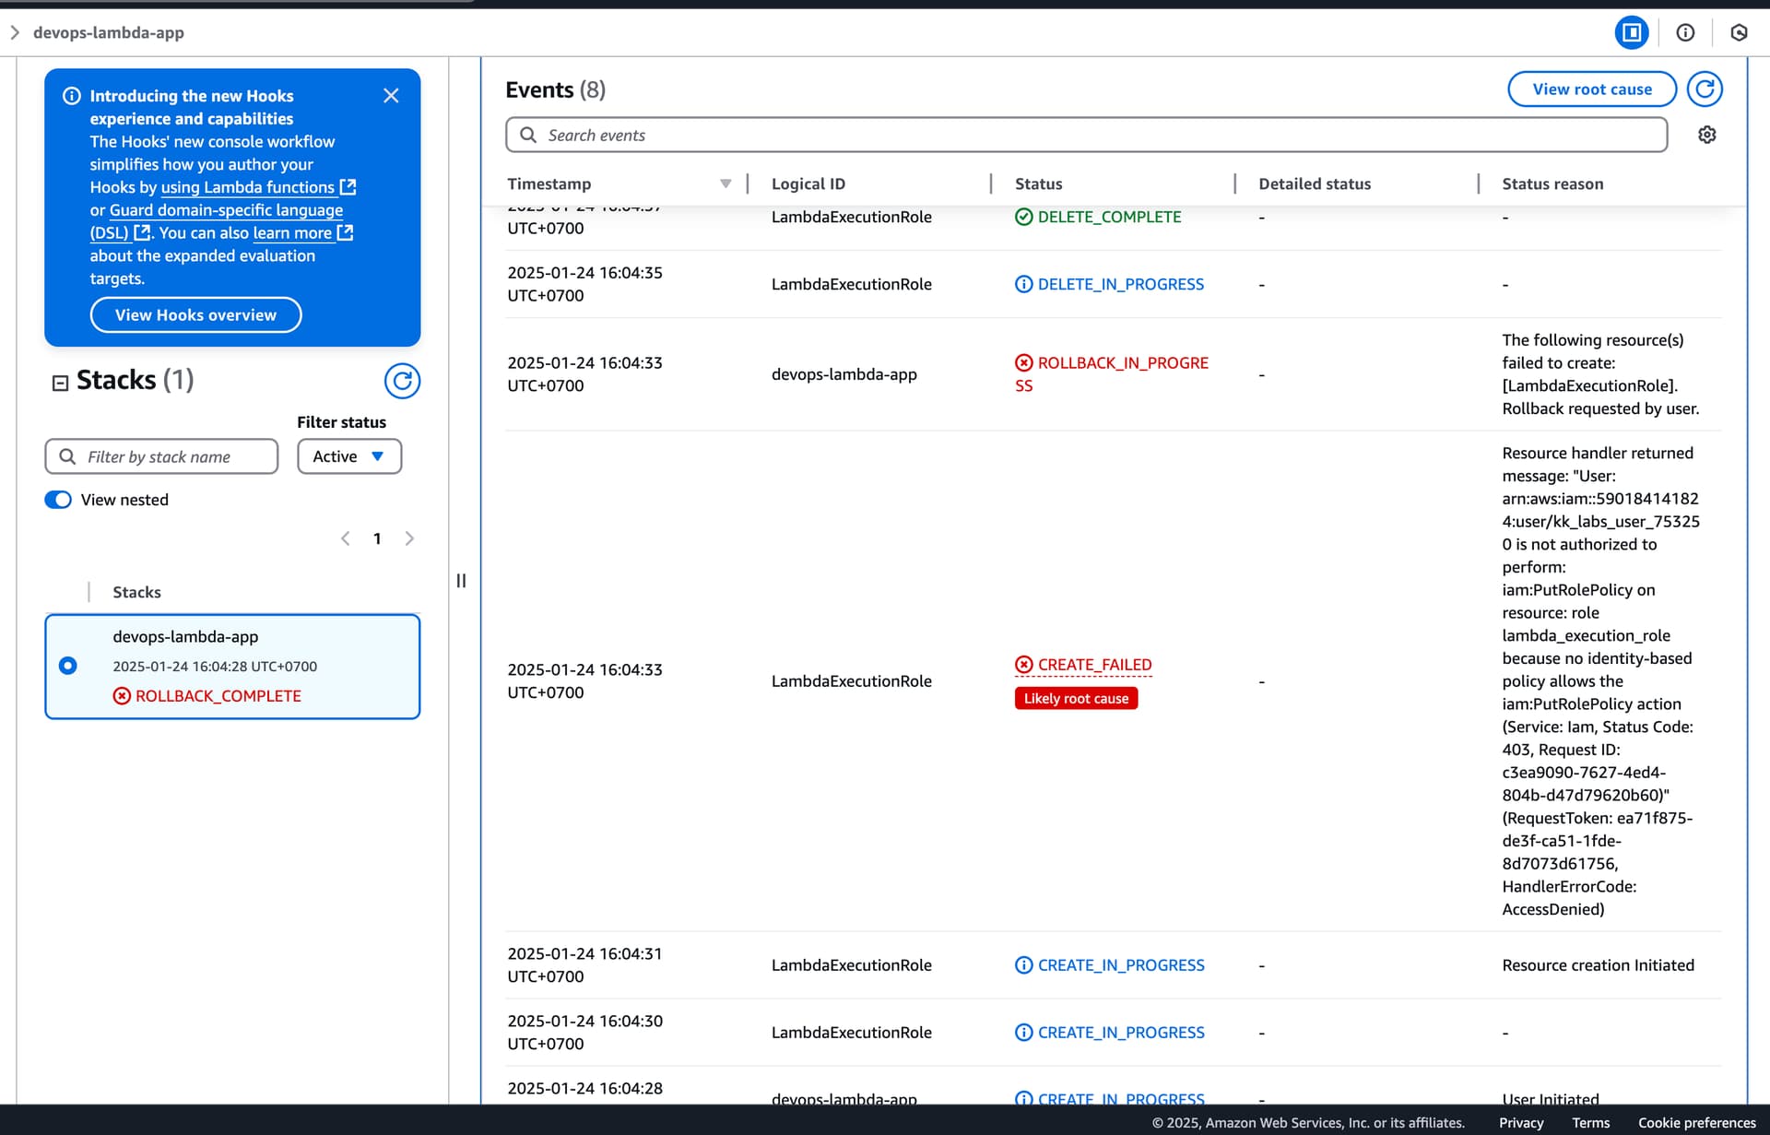This screenshot has height=1135, width=1770.
Task: Click View root cause button
Action: tap(1591, 89)
